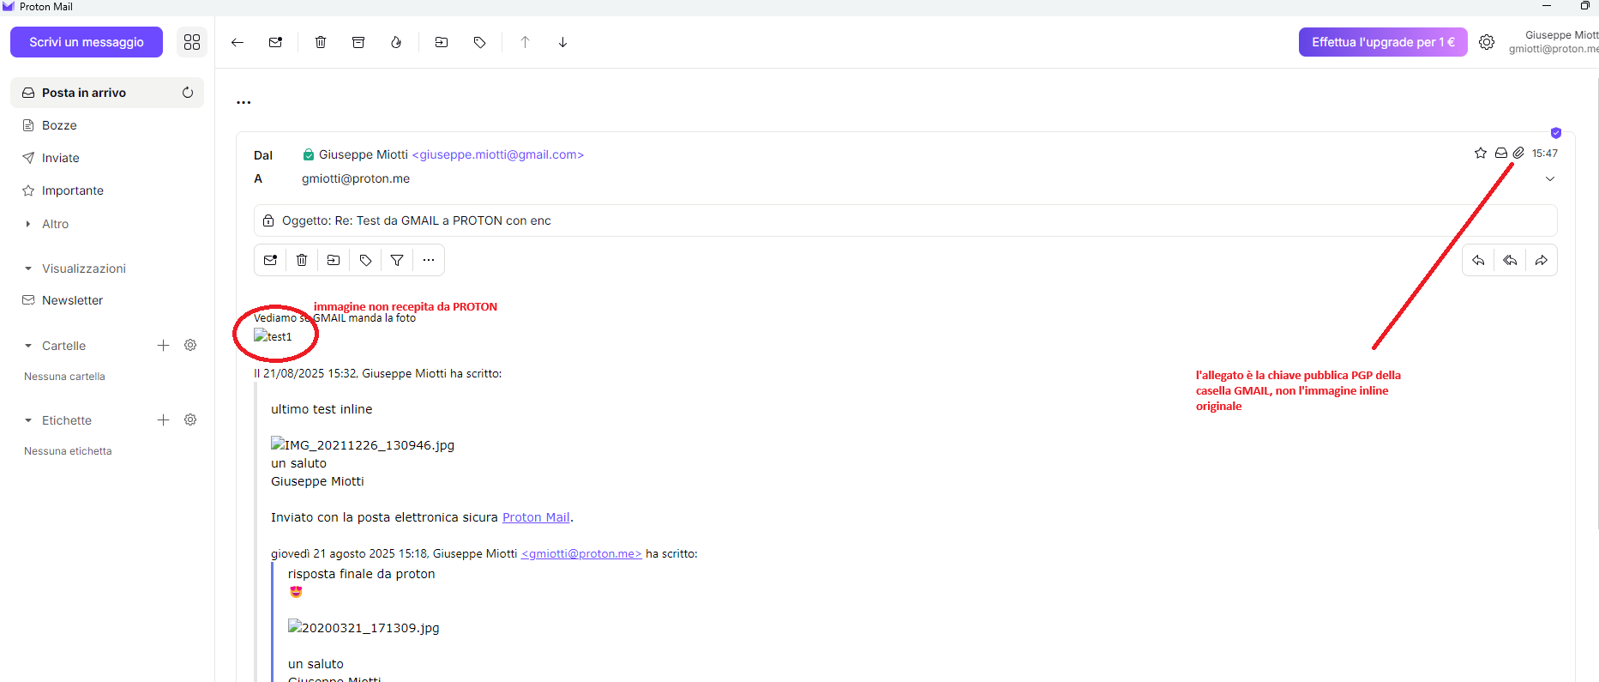Collapse the Visualizzazioni section

click(28, 269)
